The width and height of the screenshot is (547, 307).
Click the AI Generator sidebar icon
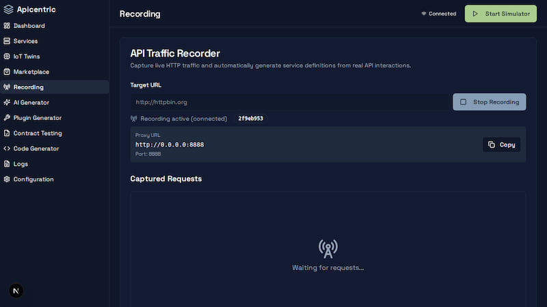click(x=7, y=102)
